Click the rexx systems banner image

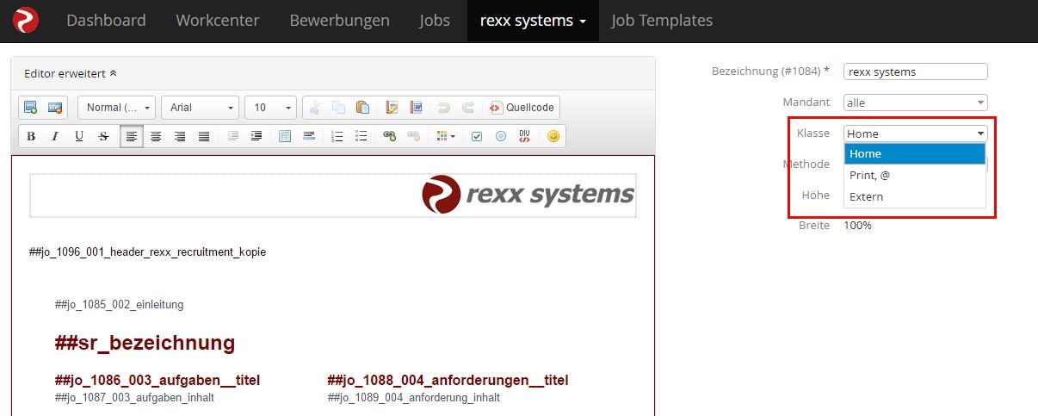point(528,195)
